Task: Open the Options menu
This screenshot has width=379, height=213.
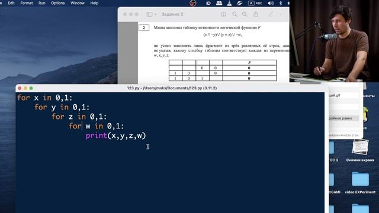Action: [58, 3]
